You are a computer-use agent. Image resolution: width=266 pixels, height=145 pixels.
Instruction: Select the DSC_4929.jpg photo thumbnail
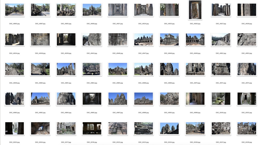pyautogui.click(x=247, y=10)
